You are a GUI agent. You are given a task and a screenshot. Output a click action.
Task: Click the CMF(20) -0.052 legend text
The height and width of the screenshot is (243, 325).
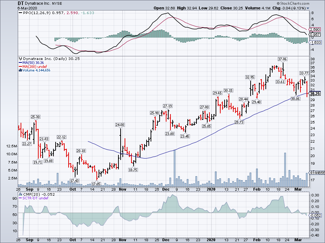[x=39, y=194]
